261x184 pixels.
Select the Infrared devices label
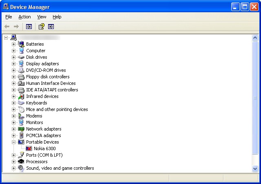click(42, 96)
